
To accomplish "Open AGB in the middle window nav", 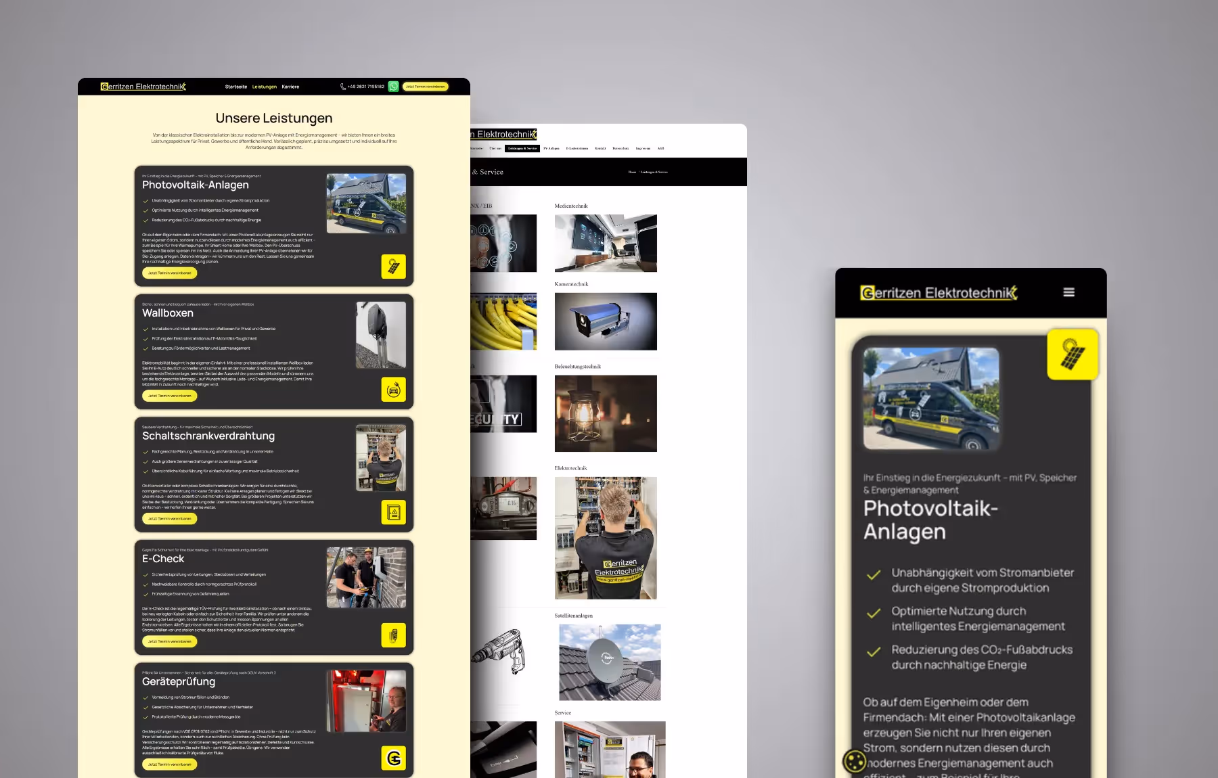I will (661, 148).
